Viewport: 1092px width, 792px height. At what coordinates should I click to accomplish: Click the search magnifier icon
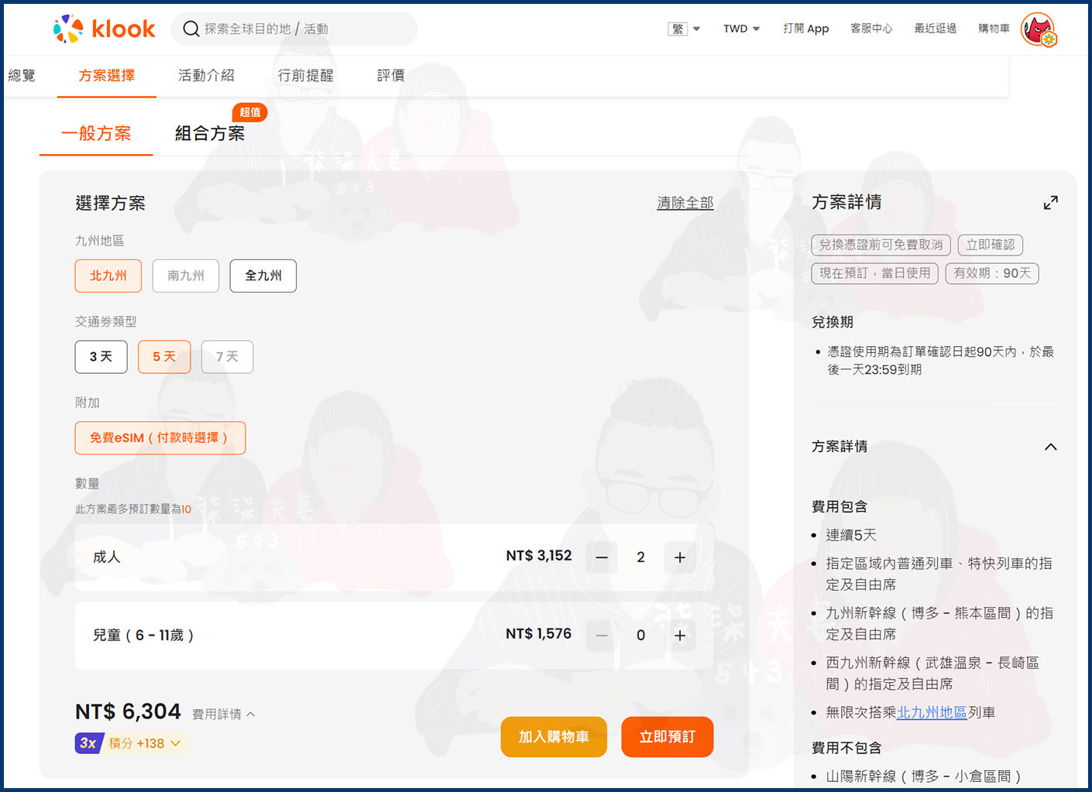pyautogui.click(x=191, y=29)
